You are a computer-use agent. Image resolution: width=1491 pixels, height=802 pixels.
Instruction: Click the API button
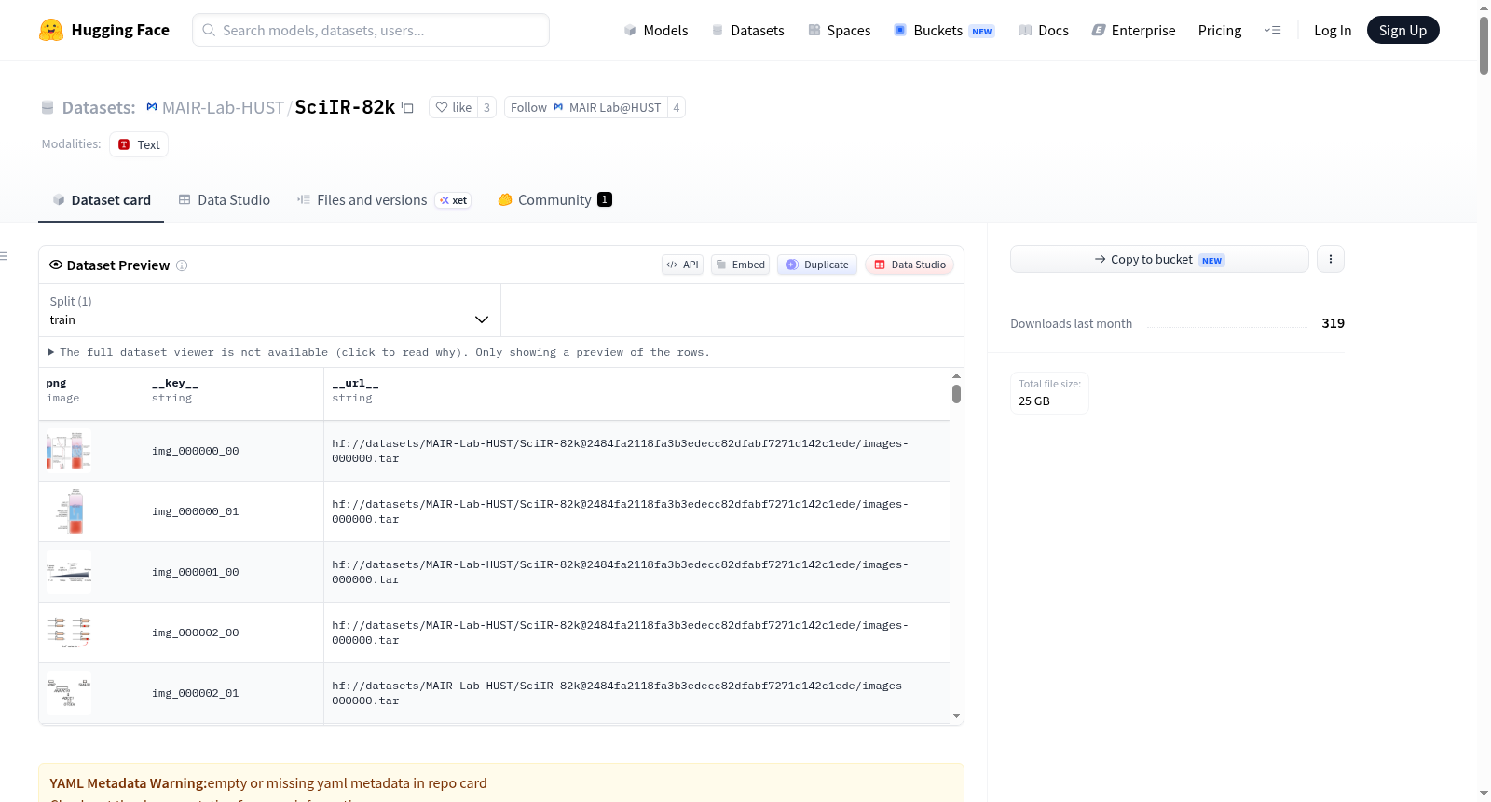(682, 265)
